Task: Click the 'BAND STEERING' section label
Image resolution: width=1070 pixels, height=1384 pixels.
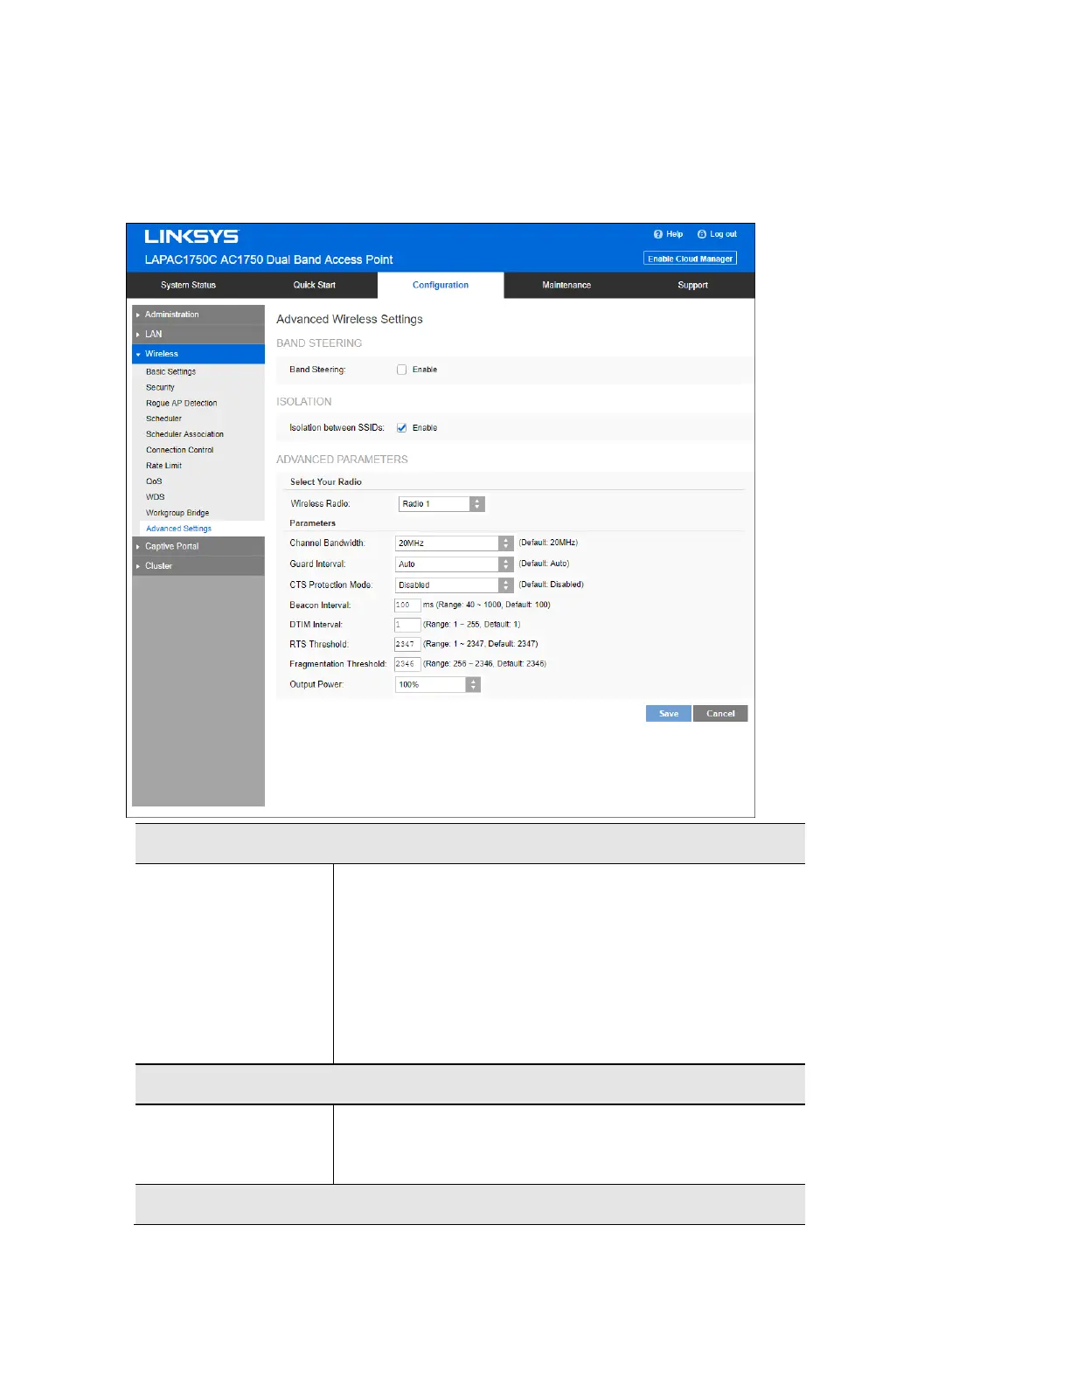Action: 319,343
